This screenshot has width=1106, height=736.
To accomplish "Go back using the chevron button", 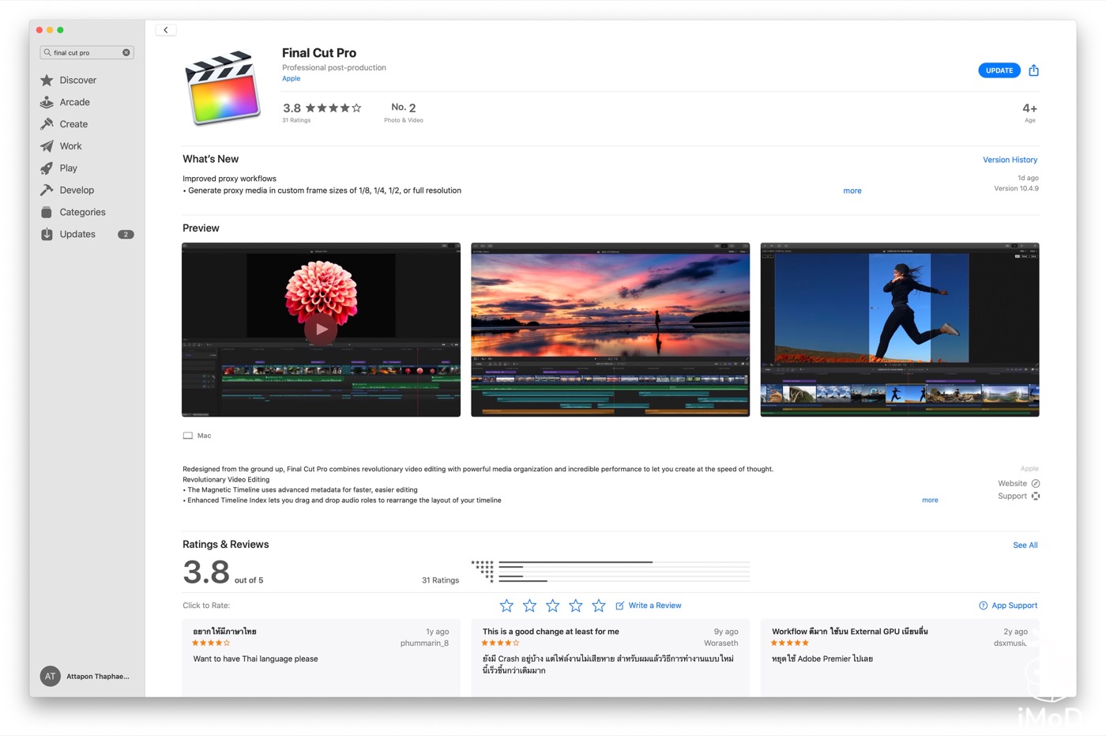I will 166,30.
